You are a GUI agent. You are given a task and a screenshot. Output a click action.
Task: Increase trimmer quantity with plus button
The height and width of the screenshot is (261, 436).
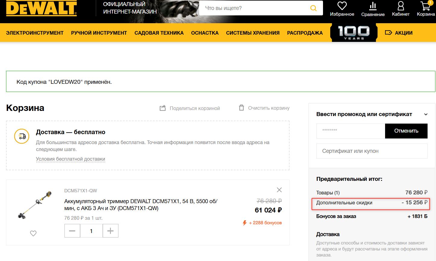(111, 231)
